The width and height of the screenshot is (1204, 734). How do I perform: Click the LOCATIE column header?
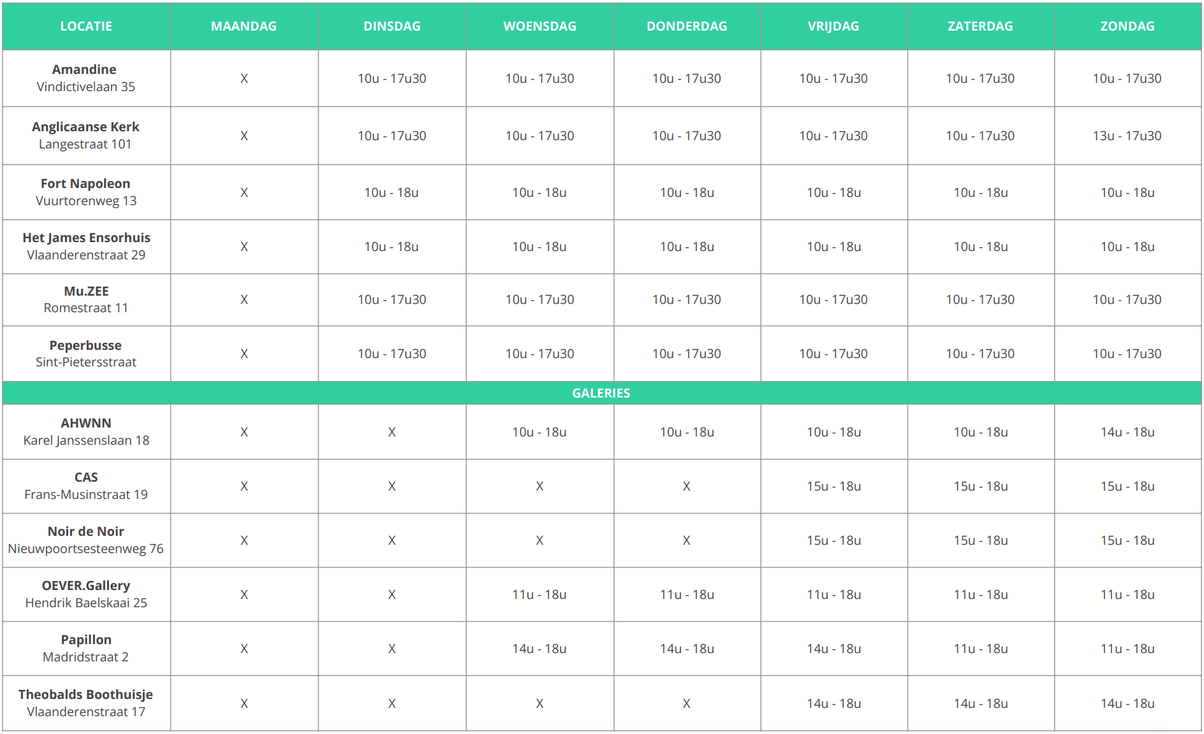pos(86,26)
